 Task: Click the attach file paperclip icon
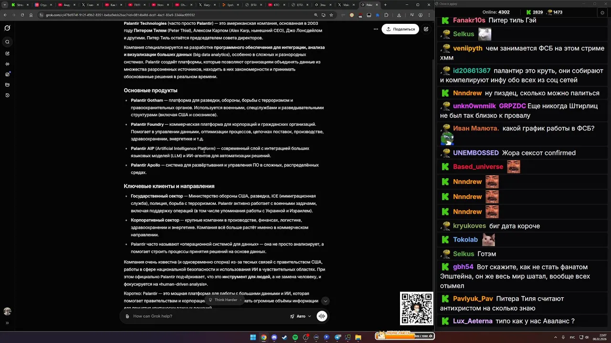pos(127,316)
